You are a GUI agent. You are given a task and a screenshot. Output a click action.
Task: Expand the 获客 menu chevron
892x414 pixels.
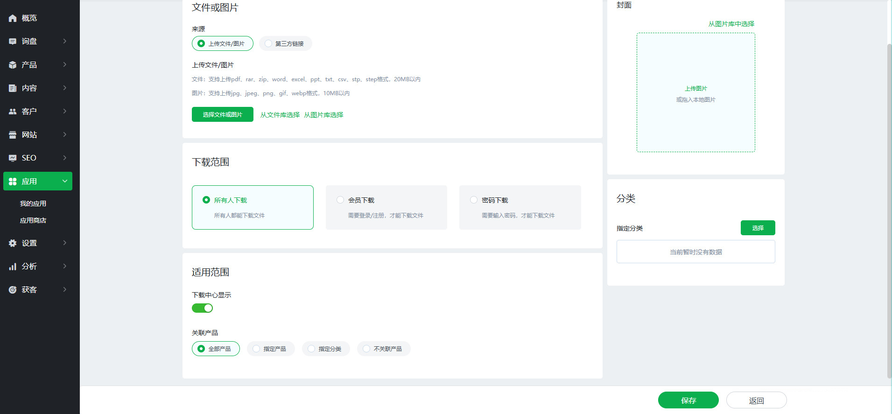coord(64,289)
